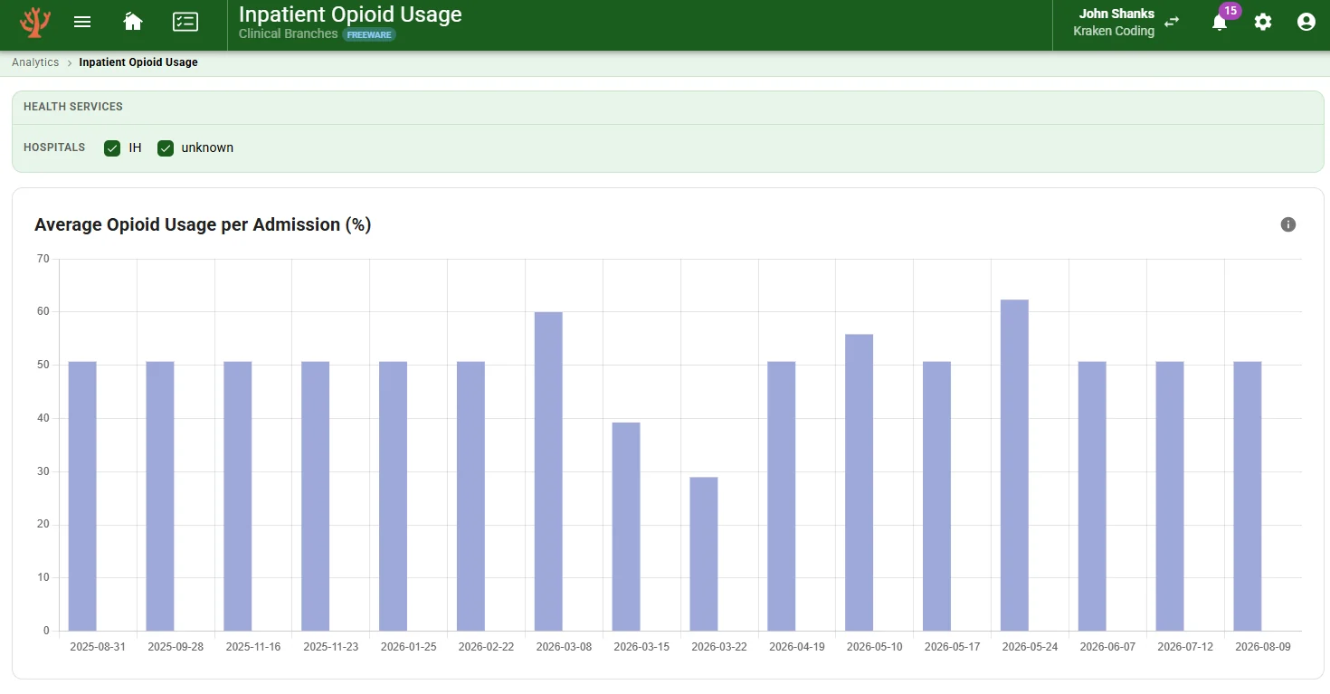Click the Inpatient Opioid Usage breadcrumb text
The image size is (1330, 694).
click(138, 62)
